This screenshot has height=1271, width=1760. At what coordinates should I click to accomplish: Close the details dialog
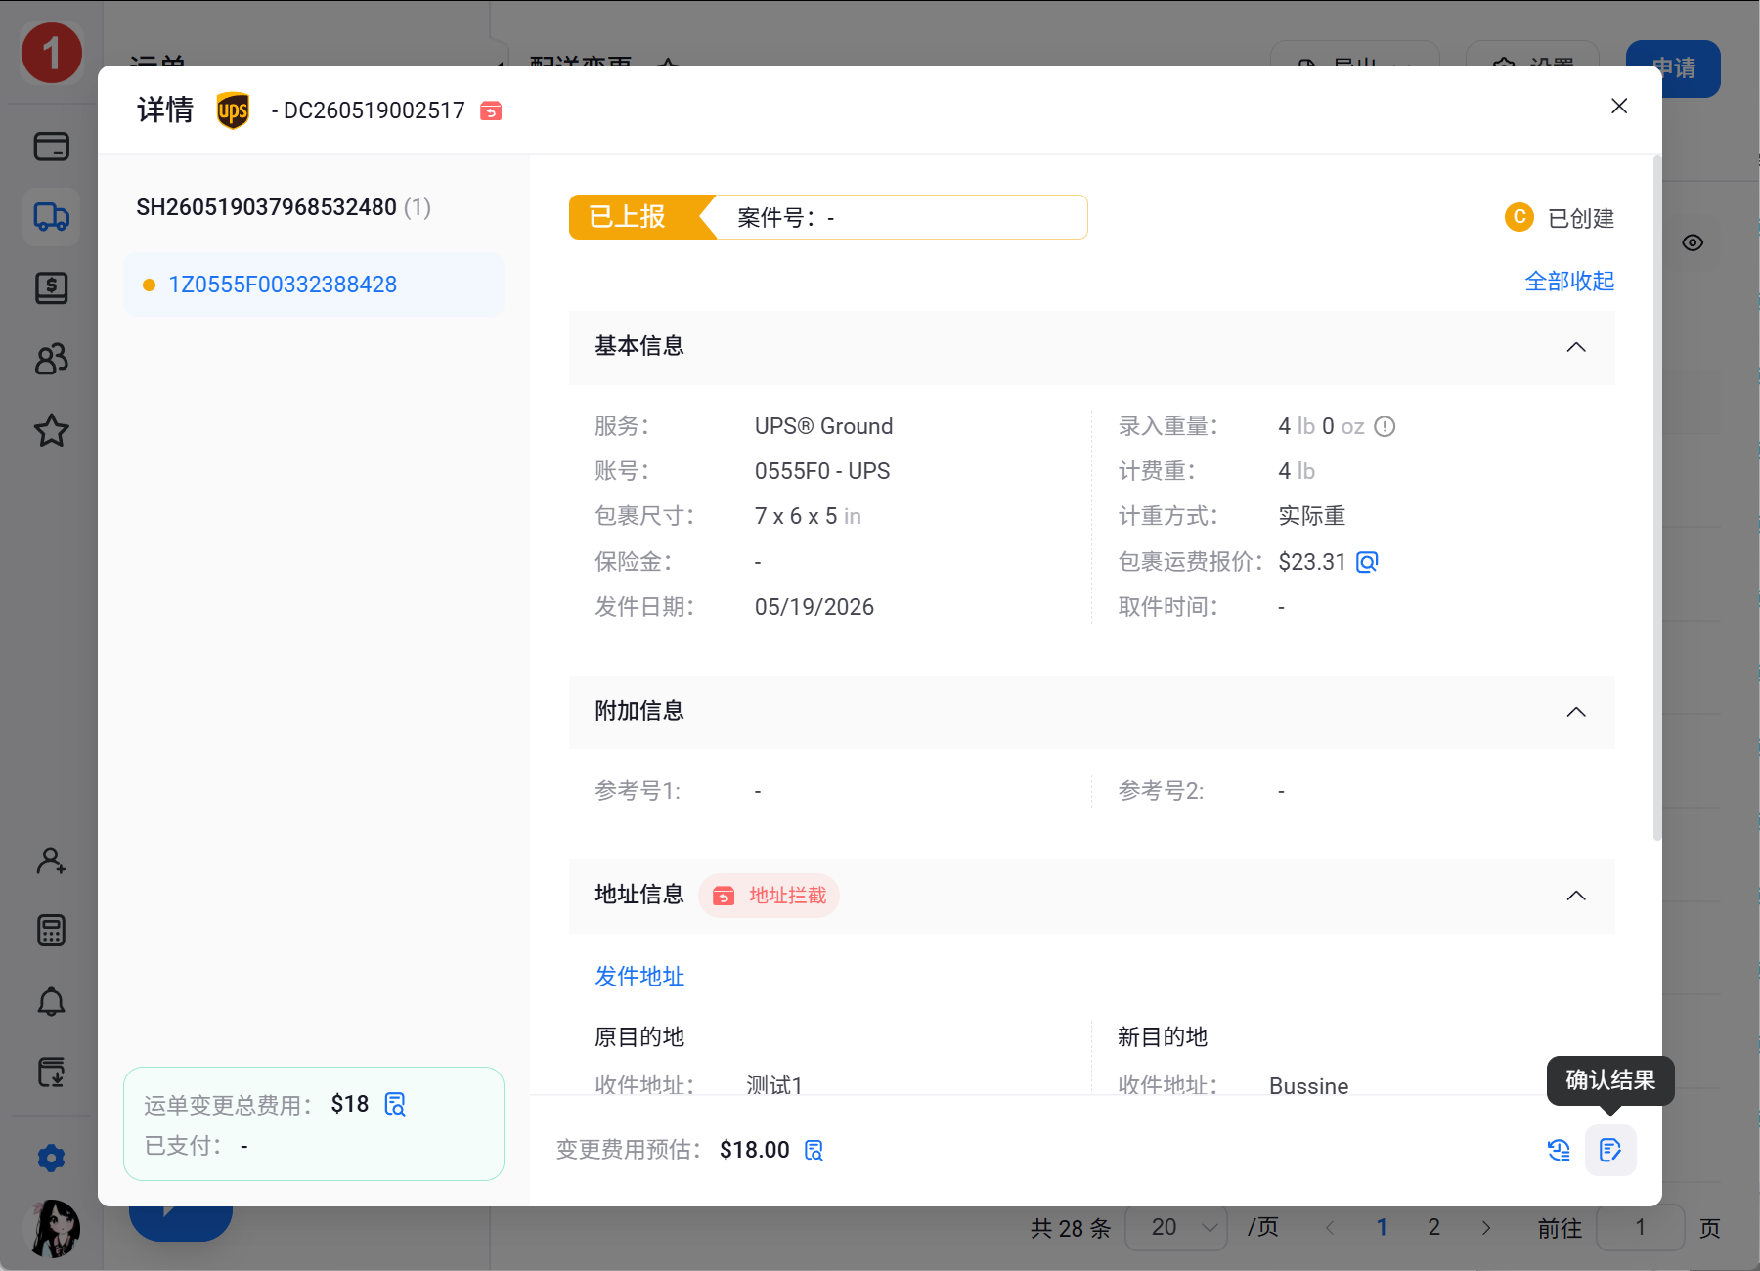click(x=1619, y=106)
